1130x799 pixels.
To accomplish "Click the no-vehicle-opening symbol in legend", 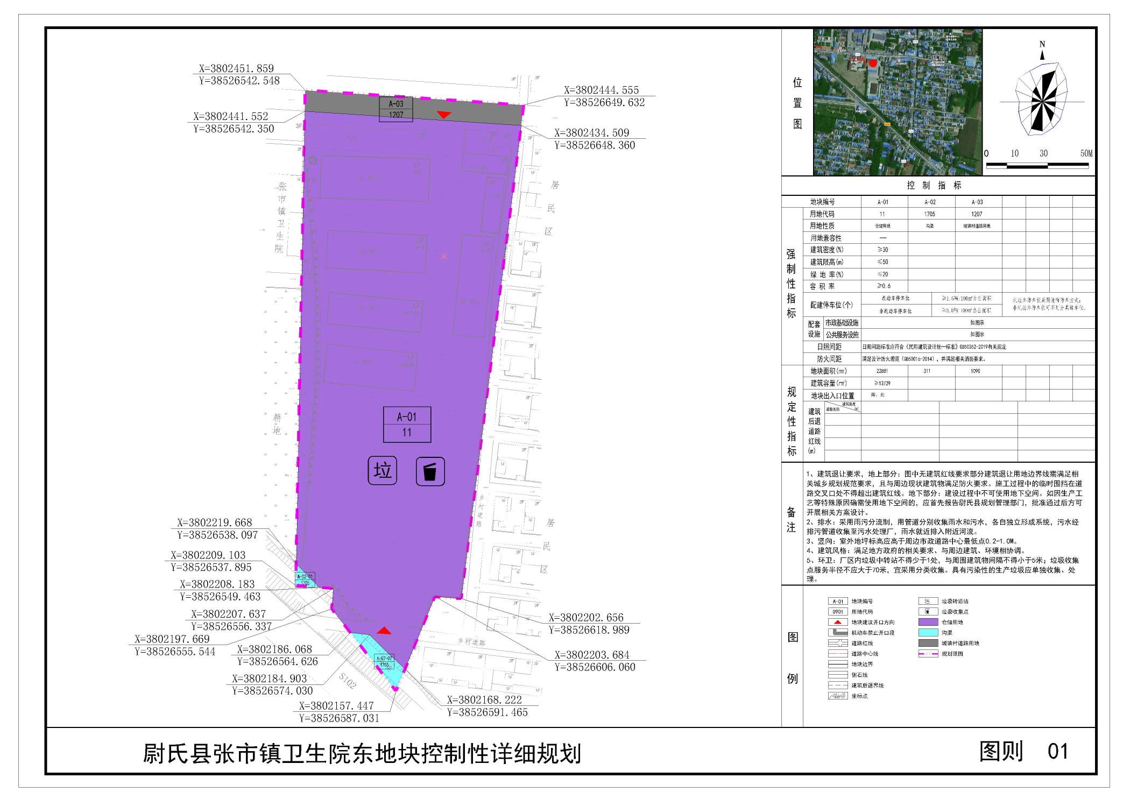I will coord(838,633).
